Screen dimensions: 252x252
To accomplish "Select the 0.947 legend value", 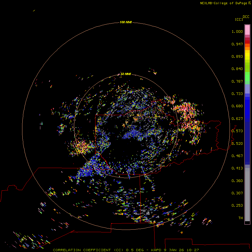I will [237, 44].
